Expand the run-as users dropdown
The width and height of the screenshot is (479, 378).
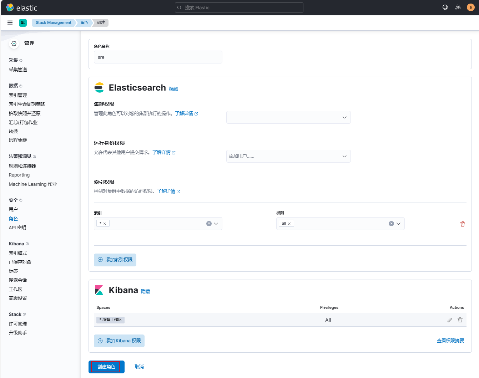tap(344, 156)
